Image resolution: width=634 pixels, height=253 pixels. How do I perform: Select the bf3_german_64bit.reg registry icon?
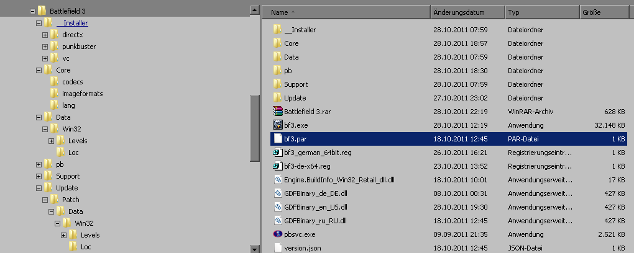tap(277, 152)
